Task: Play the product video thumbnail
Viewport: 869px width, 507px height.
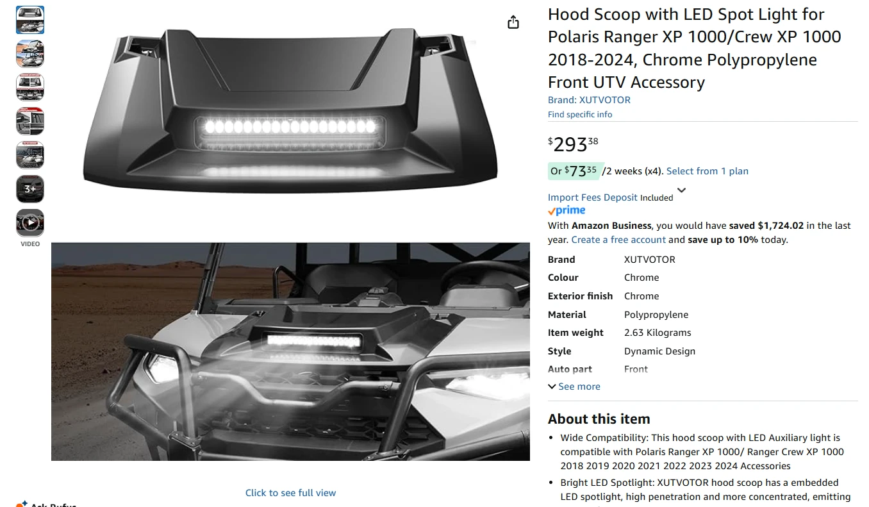Action: [x=30, y=223]
